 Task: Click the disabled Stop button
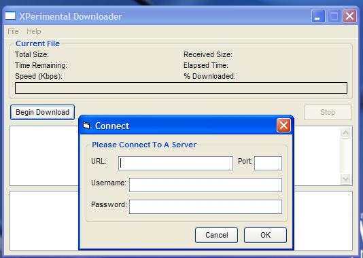click(328, 112)
